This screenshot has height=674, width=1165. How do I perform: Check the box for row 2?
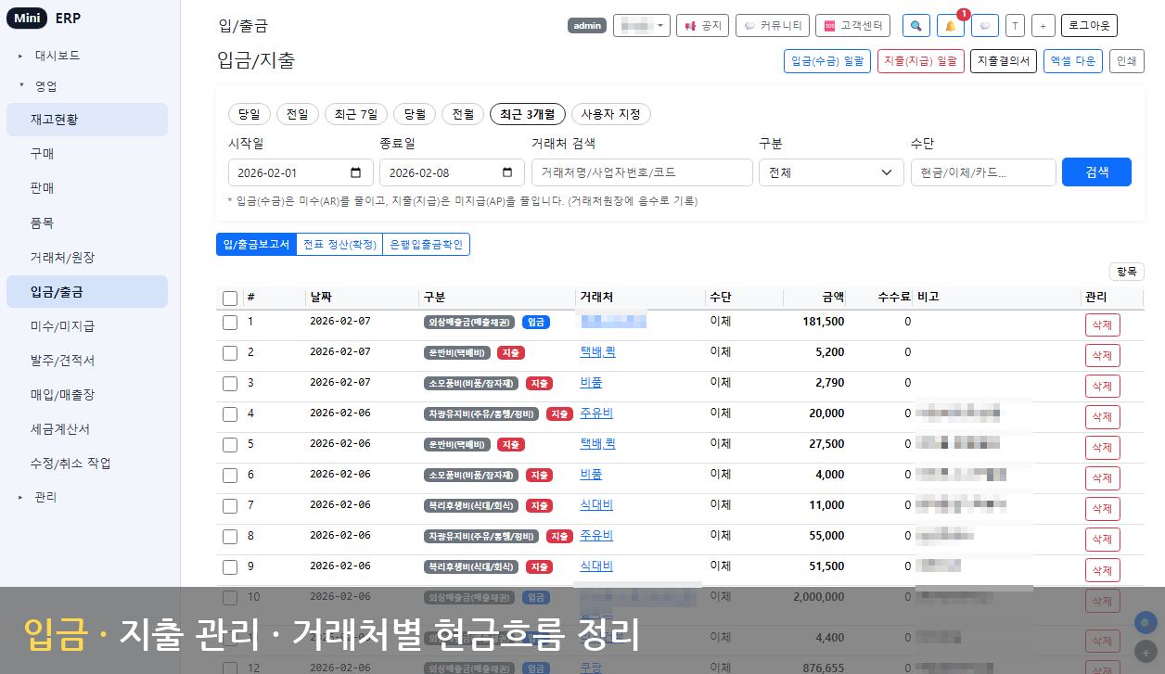pyautogui.click(x=231, y=353)
